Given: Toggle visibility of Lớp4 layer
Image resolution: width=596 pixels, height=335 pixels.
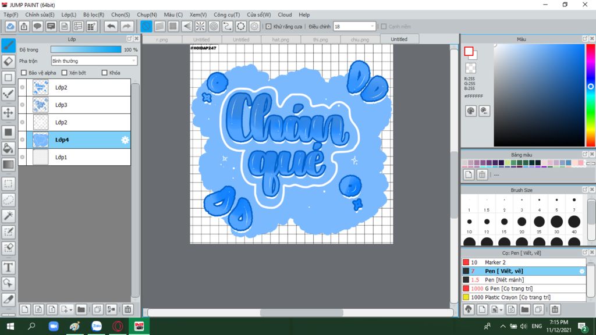Looking at the screenshot, I should (23, 140).
